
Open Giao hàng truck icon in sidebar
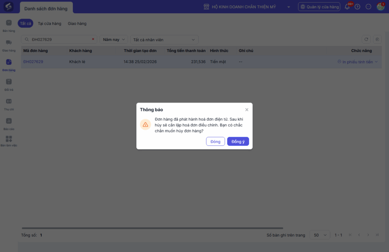[9, 43]
